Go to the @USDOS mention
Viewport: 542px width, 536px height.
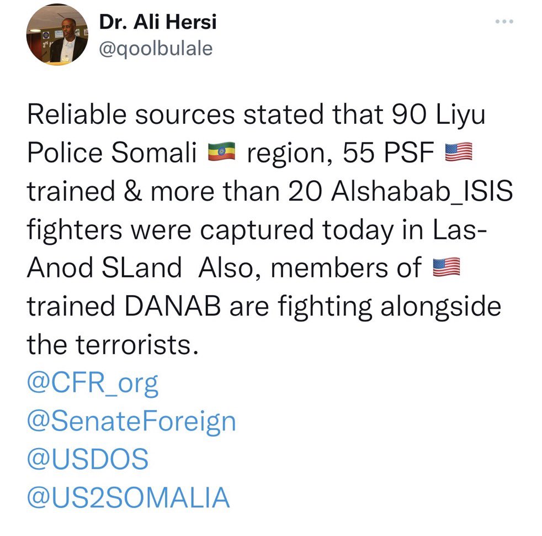pos(88,459)
